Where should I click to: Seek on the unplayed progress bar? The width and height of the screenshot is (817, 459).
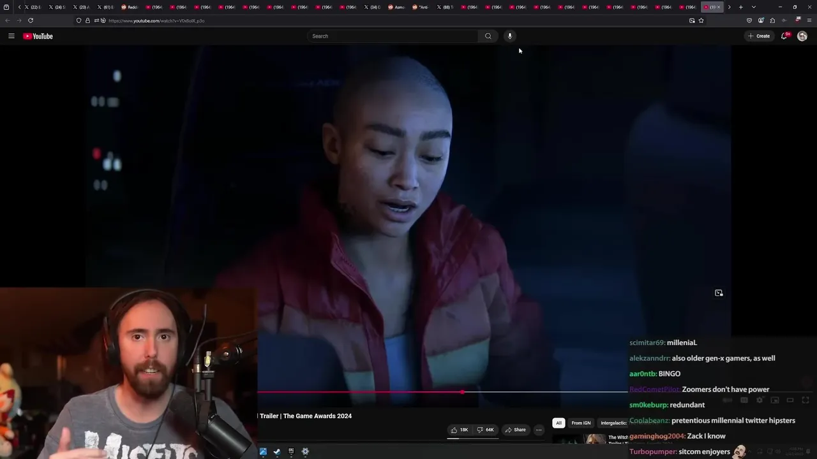tap(546, 392)
